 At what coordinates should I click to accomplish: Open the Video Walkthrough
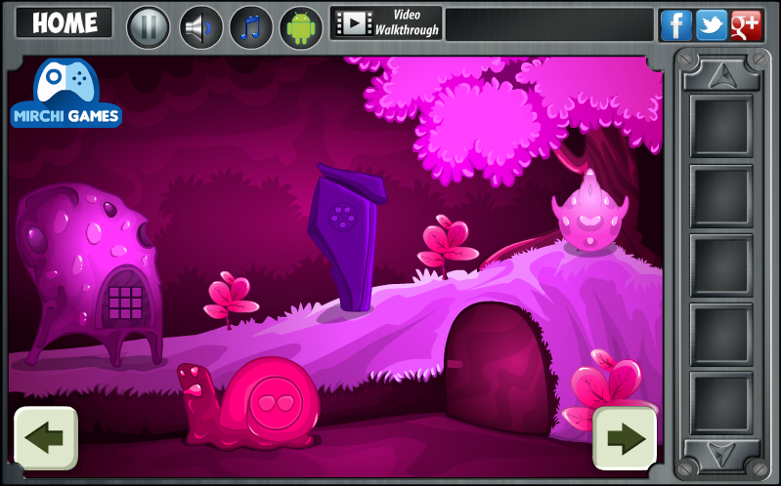pos(386,22)
